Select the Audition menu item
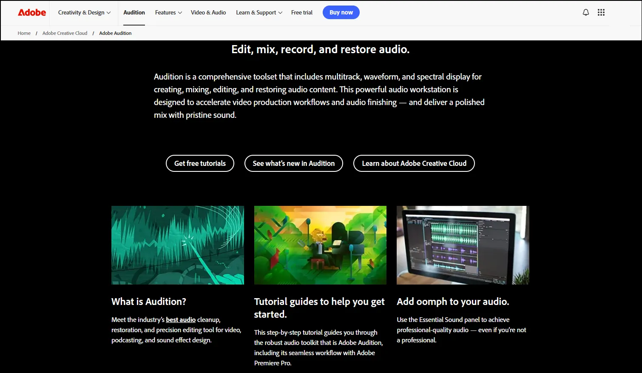The height and width of the screenshot is (373, 642). (x=134, y=12)
